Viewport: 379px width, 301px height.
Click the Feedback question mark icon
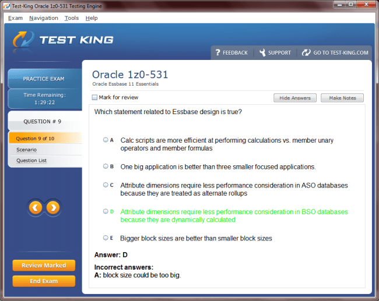(x=218, y=52)
